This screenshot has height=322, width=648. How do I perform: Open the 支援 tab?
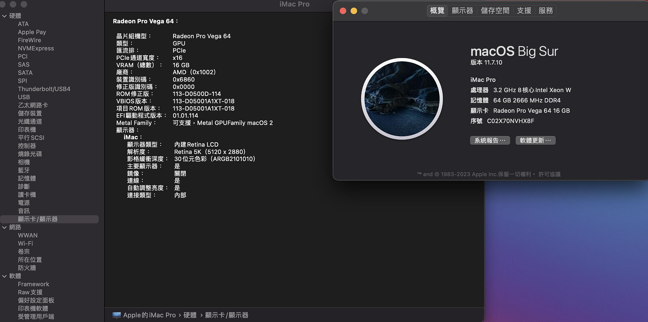click(x=524, y=11)
